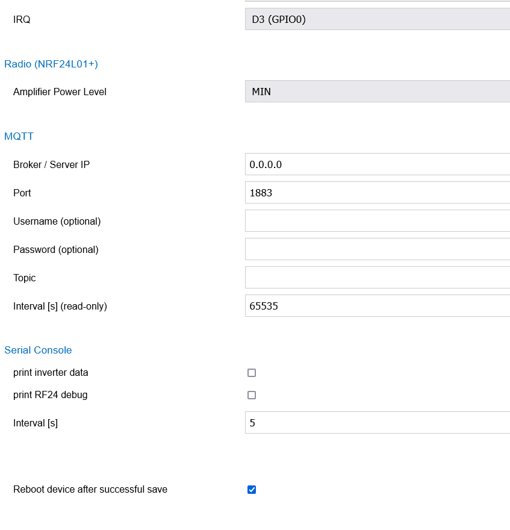Click the 'Reboot device after successful save' text
Screen dimensions: 510x530
point(90,489)
